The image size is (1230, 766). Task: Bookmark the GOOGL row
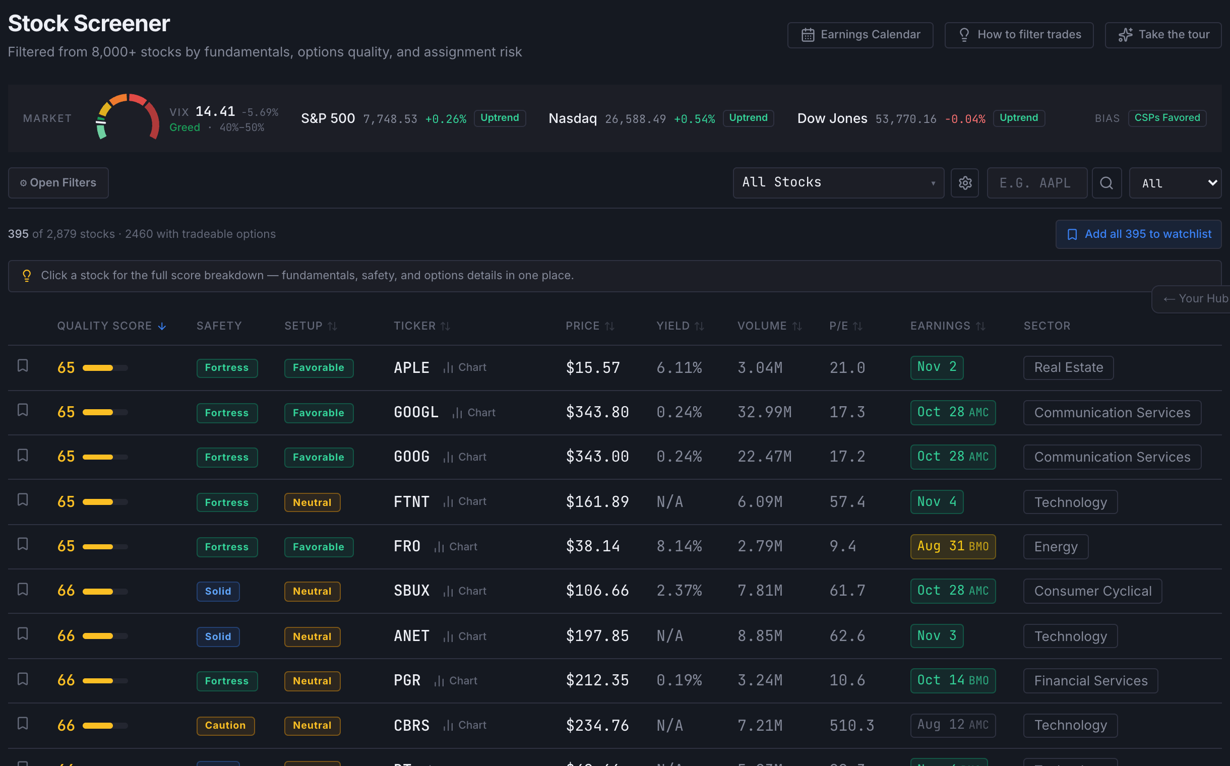[x=22, y=410]
